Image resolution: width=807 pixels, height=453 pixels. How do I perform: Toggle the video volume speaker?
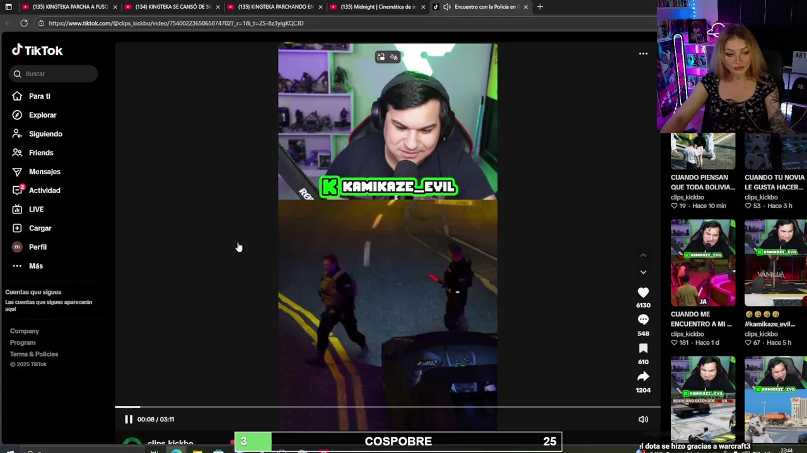click(643, 419)
